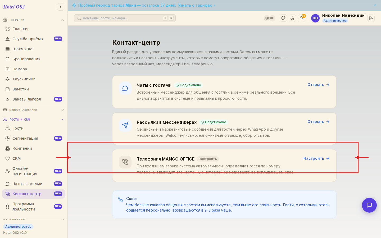Open Шахматка in the sidebar

tap(34, 49)
